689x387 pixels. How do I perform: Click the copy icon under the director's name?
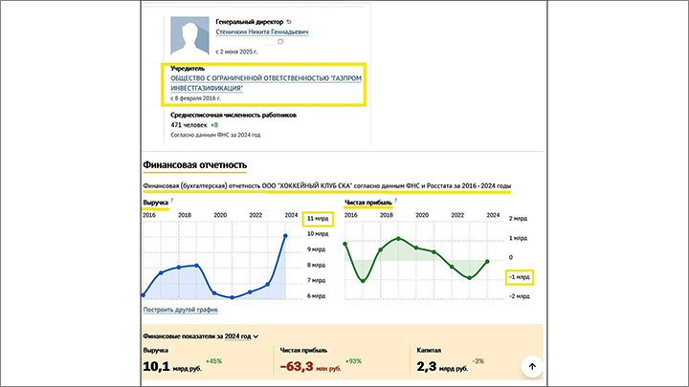click(280, 43)
